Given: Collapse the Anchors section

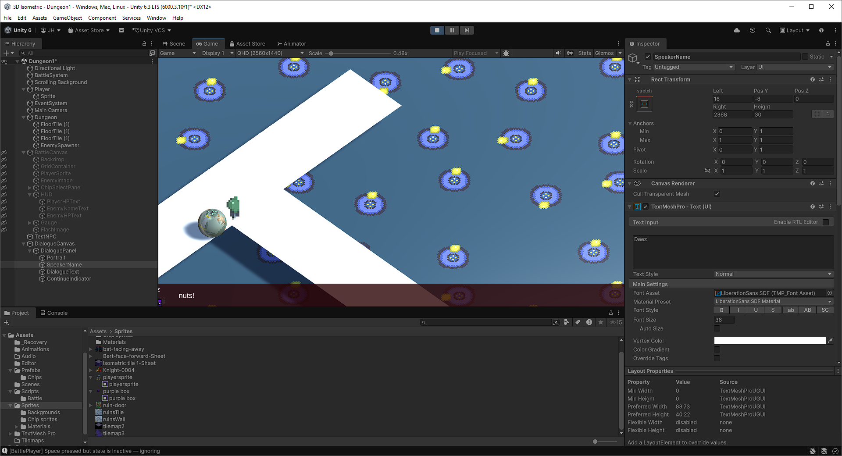Looking at the screenshot, I should (630, 124).
